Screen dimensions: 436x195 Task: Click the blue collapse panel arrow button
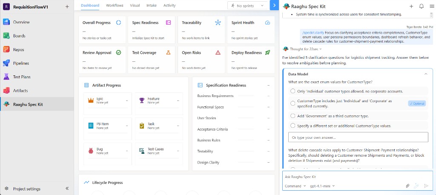click(274, 5)
